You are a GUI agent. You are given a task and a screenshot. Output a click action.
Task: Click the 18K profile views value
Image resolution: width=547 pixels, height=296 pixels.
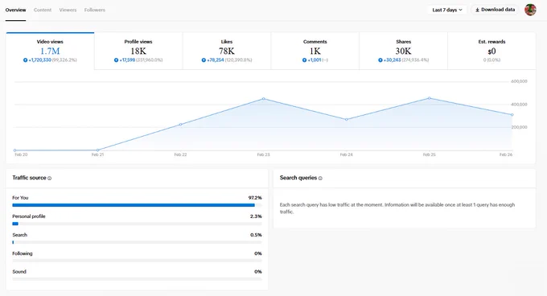(138, 51)
